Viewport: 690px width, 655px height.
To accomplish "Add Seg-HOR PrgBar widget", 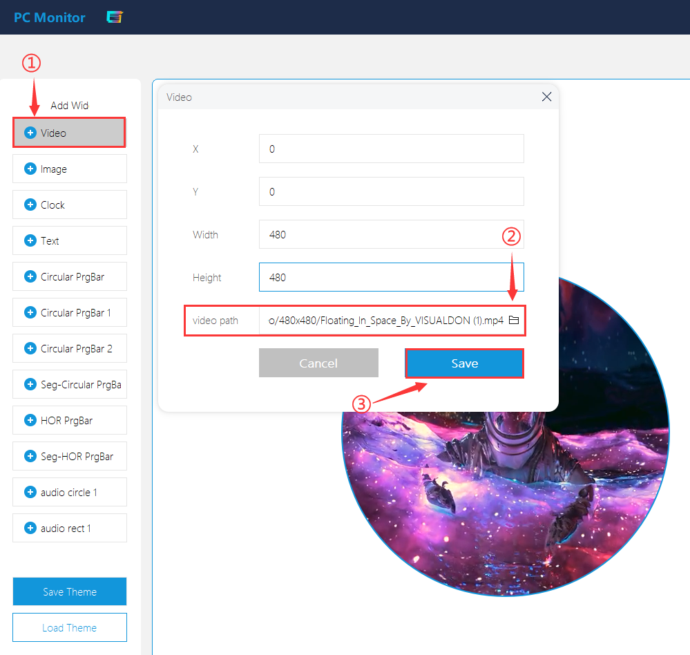I will click(x=70, y=456).
